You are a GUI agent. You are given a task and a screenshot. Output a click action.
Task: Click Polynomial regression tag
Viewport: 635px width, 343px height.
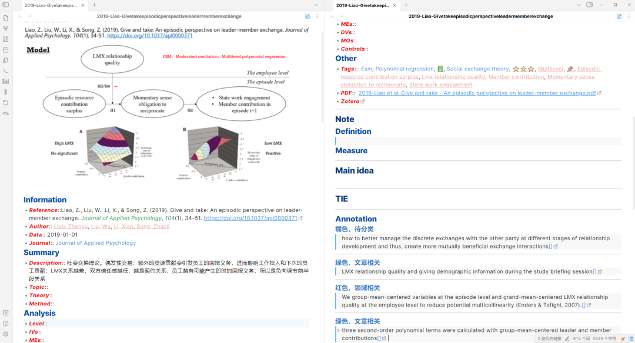pos(405,69)
